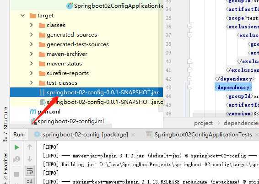Click the test icon on ApplicationTests run tab
This screenshot has height=184, width=259.
(149, 135)
